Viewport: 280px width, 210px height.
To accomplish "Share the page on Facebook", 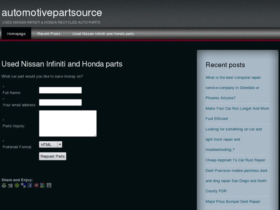I will pos(30,185).
